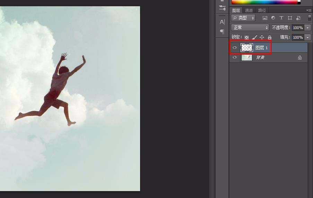Open the 类型 filter type dropdown
This screenshot has width=313, height=198.
coord(243,18)
